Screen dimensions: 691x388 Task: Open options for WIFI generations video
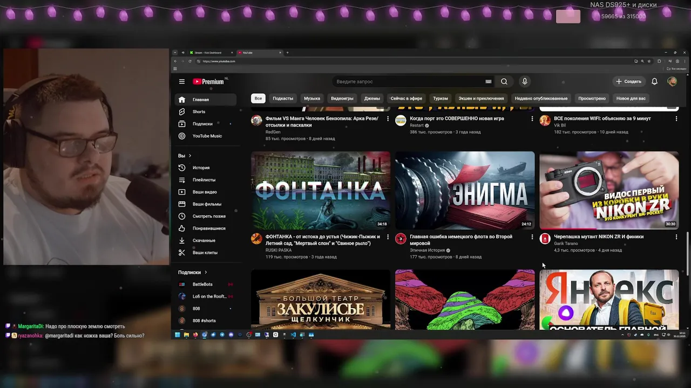coord(676,119)
